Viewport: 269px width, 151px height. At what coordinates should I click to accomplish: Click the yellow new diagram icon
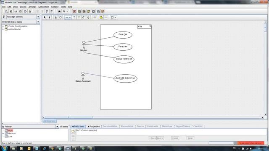[x=89, y=11]
